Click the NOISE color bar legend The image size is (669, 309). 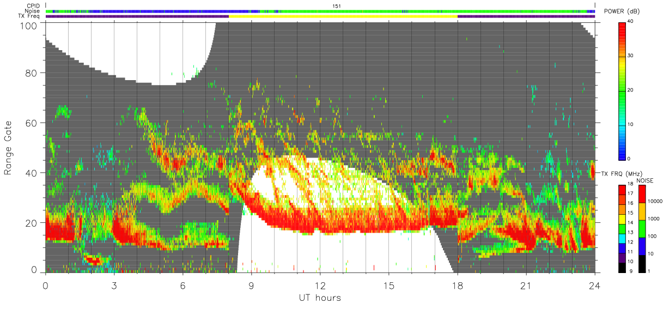[642, 228]
